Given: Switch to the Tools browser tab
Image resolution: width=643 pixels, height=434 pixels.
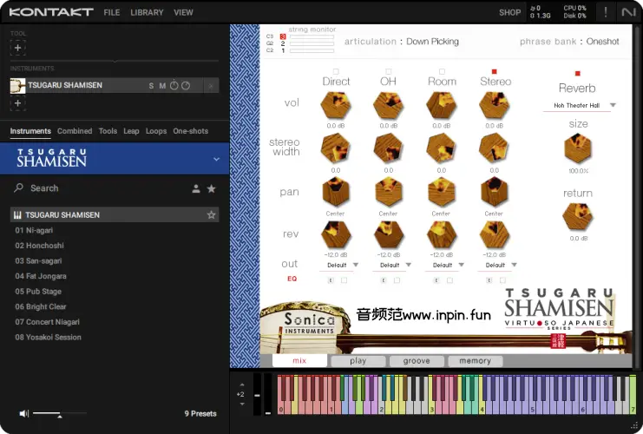Looking at the screenshot, I should click(108, 131).
